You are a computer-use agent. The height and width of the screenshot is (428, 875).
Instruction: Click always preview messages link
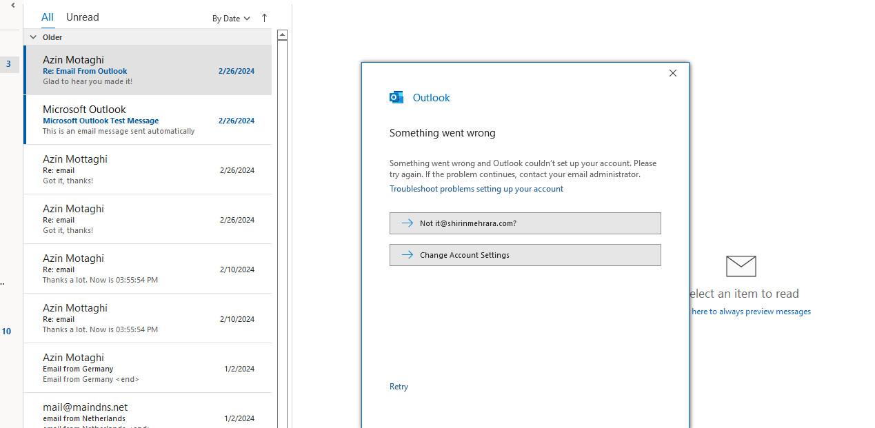[x=751, y=312]
